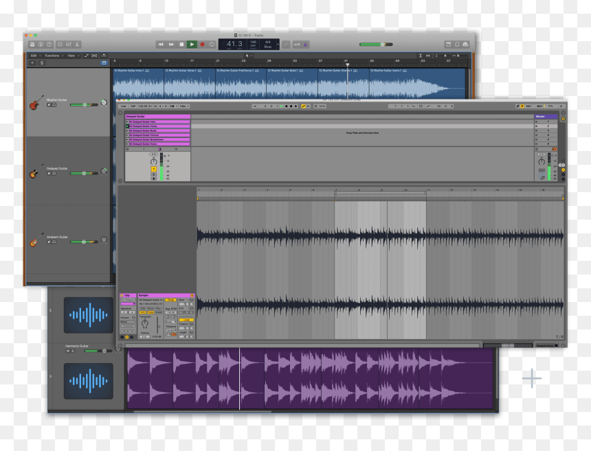591x451 pixels.
Task: Play the project in GarageBand
Action: pyautogui.click(x=192, y=45)
